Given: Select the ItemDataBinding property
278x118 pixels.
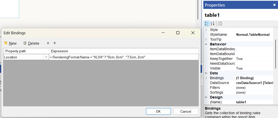Looking at the screenshot, I should tap(222, 49).
